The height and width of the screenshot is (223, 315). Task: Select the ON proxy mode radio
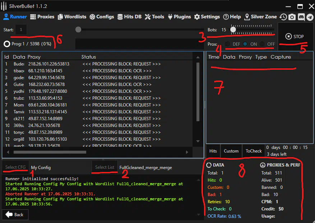click(245, 44)
